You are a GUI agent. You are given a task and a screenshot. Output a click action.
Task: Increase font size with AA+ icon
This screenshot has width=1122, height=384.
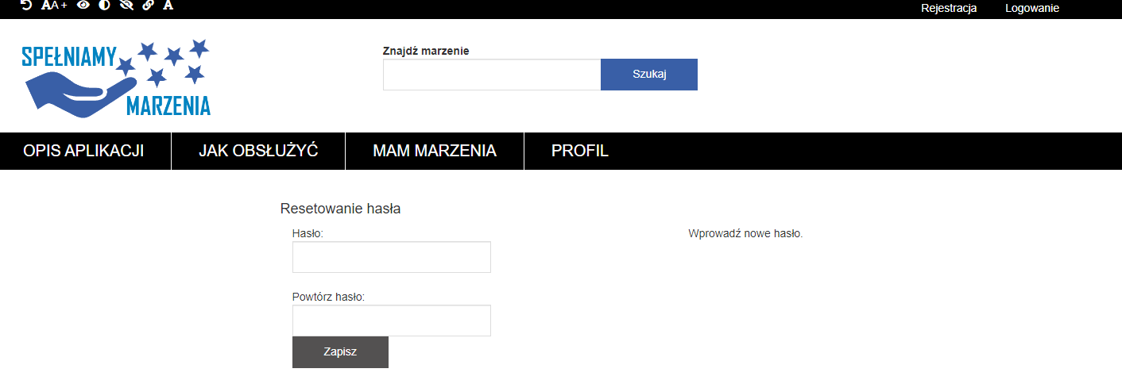54,5
